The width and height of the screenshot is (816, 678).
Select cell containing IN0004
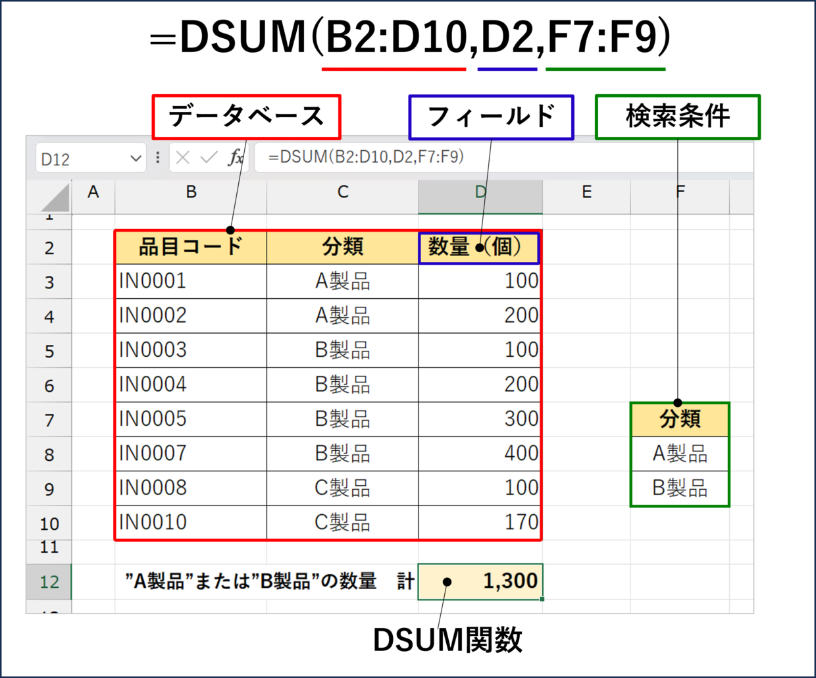191,385
